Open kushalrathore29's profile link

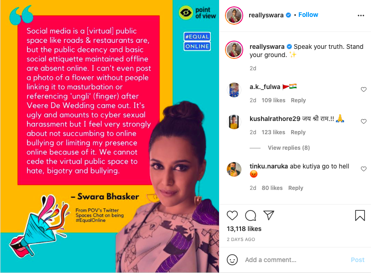(x=275, y=119)
